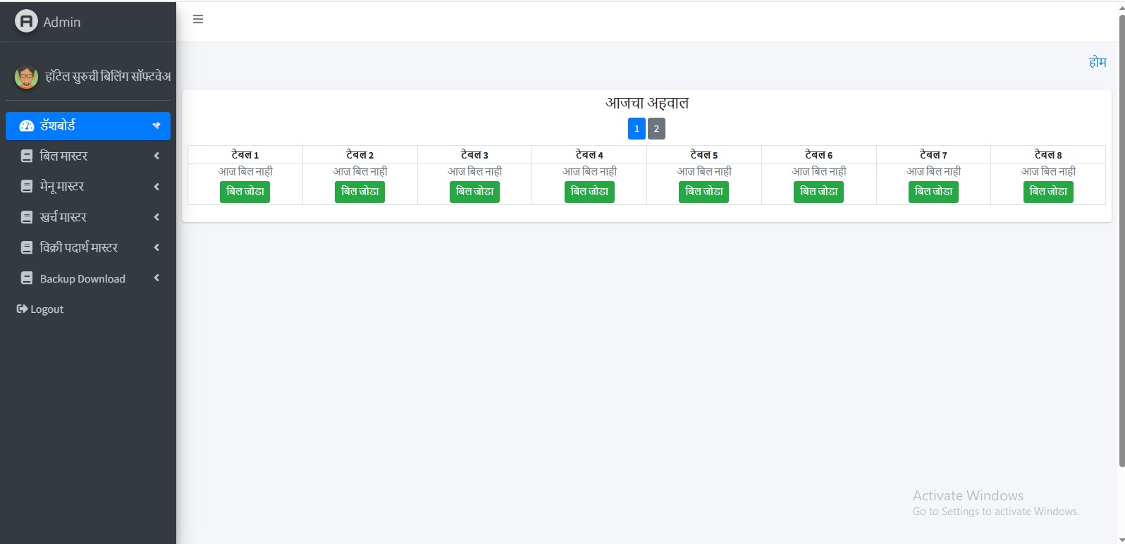Click आज बिल नाही text under टेबल 1
This screenshot has width=1125, height=544.
[x=245, y=171]
